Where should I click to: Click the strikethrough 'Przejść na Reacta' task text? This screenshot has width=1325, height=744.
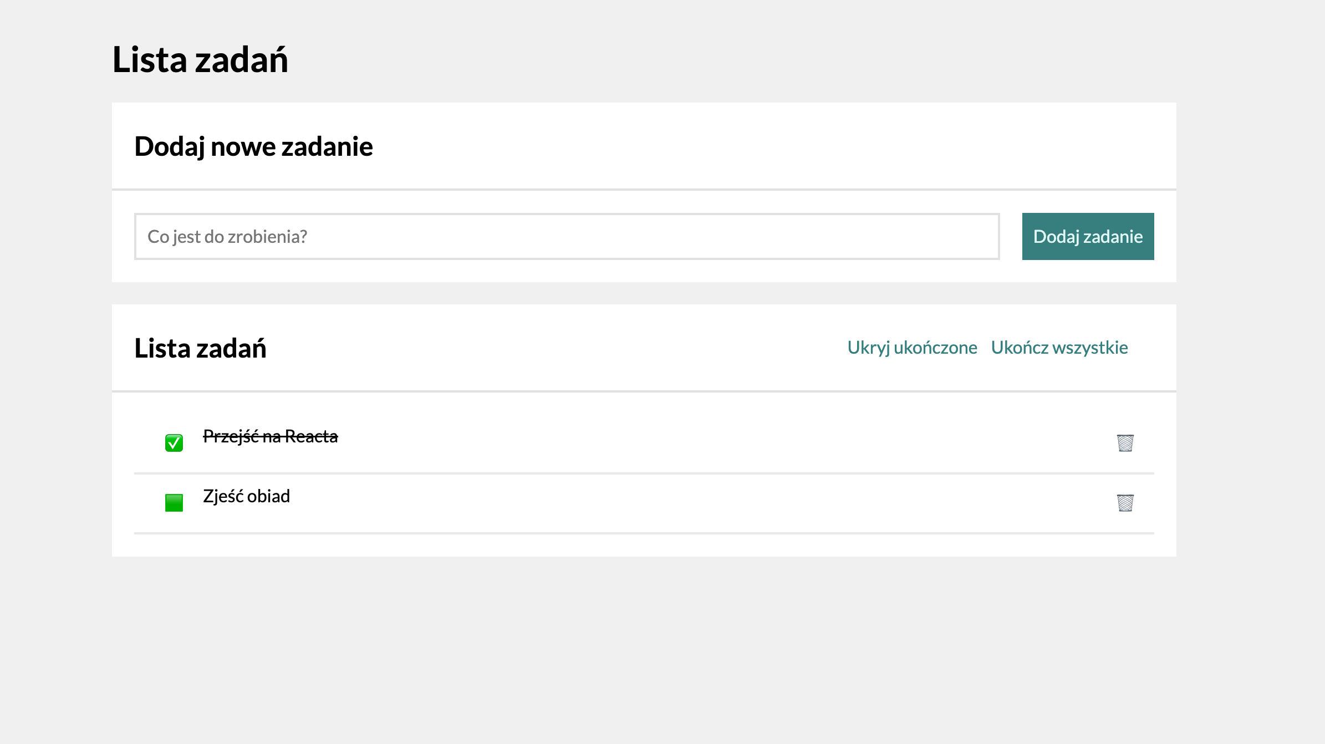271,437
